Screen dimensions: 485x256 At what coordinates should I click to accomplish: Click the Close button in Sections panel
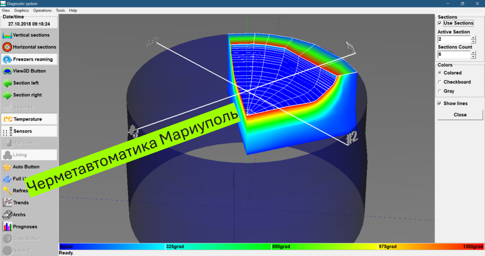[x=460, y=115]
